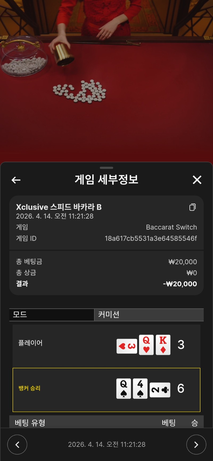Click the game ID value text

tap(151, 238)
